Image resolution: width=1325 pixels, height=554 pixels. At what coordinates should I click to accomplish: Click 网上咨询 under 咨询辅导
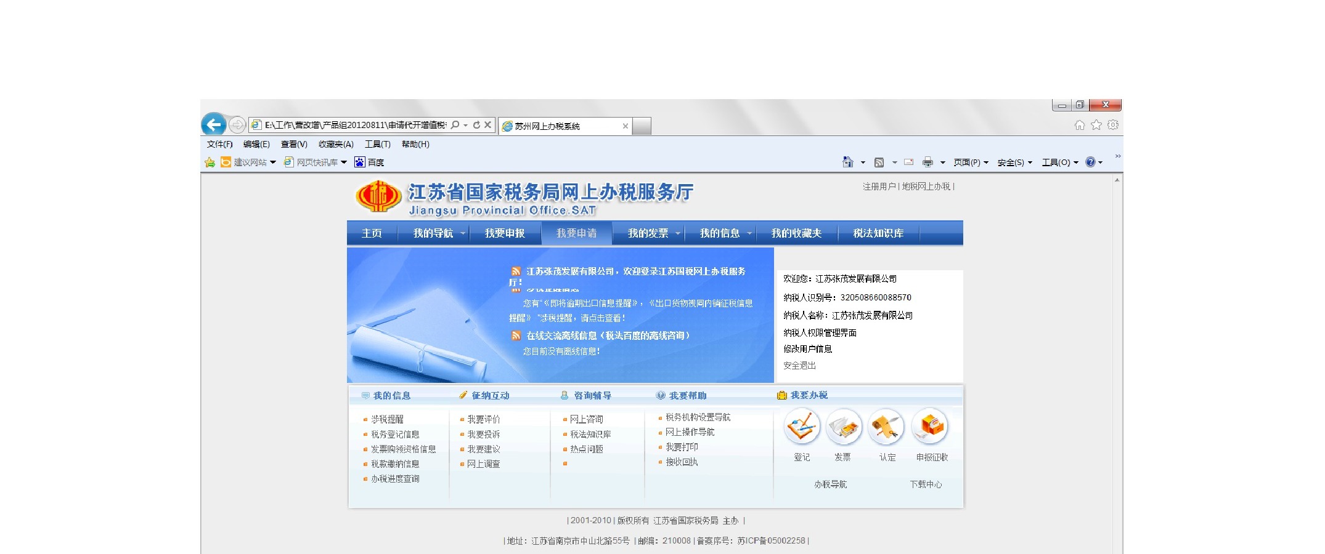tap(586, 419)
